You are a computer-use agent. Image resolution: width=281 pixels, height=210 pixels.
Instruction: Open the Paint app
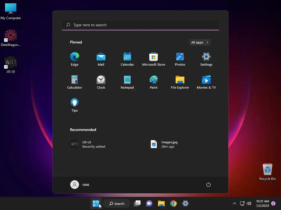point(154,82)
